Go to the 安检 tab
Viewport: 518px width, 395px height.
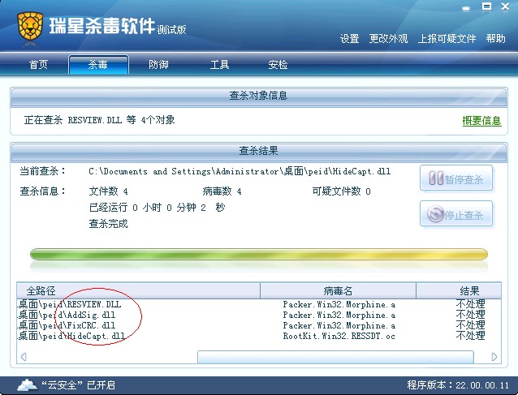pos(278,64)
